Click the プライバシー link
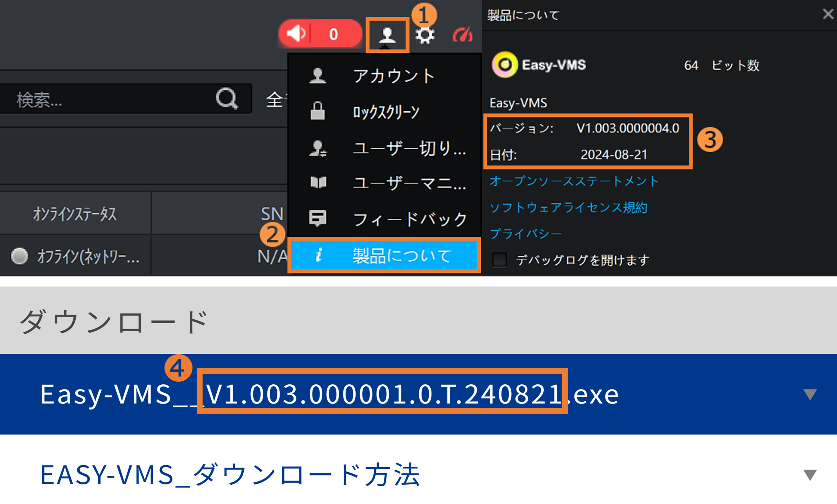 tap(525, 234)
